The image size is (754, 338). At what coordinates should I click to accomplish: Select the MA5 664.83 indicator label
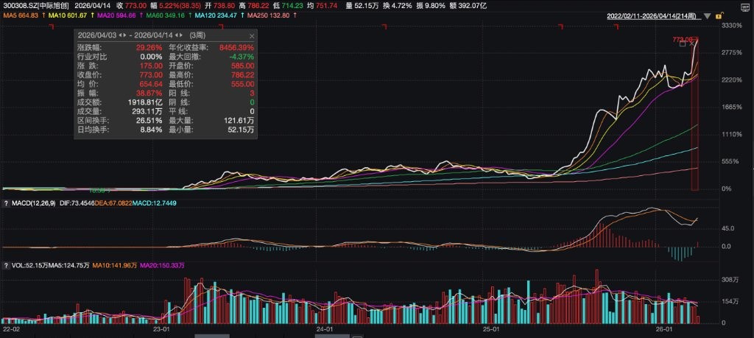click(x=20, y=15)
